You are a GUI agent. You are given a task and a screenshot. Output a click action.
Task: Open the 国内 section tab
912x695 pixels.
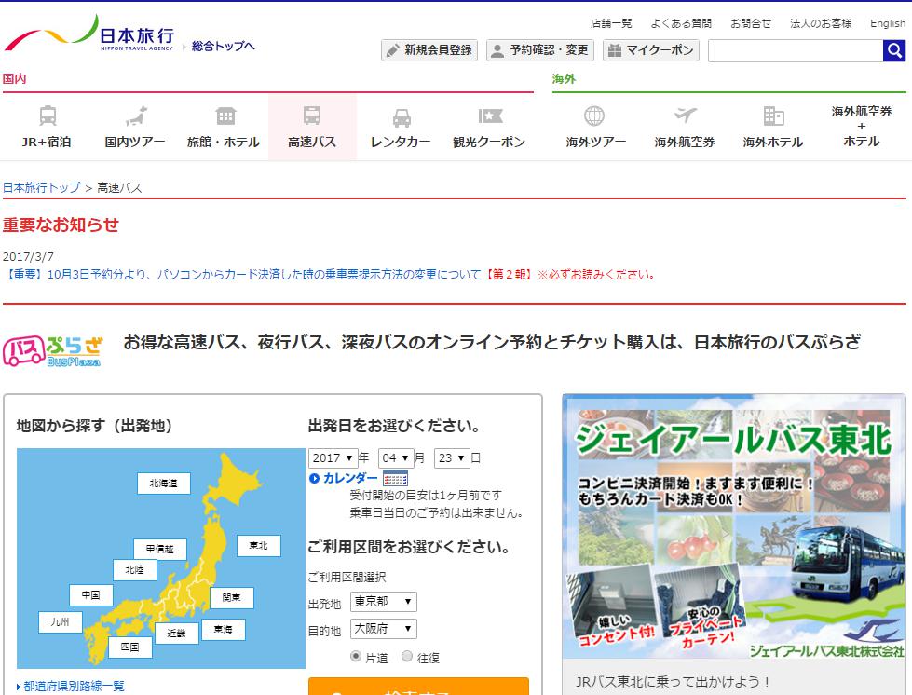(15, 79)
